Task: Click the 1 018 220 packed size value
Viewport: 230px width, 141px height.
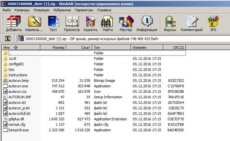Action: pos(82,130)
